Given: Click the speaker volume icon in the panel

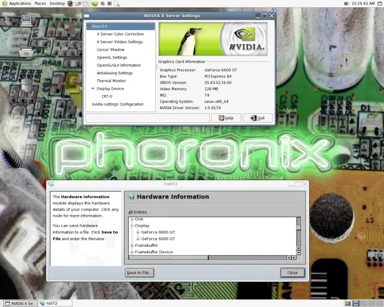Looking at the screenshot, I should coord(347,4).
